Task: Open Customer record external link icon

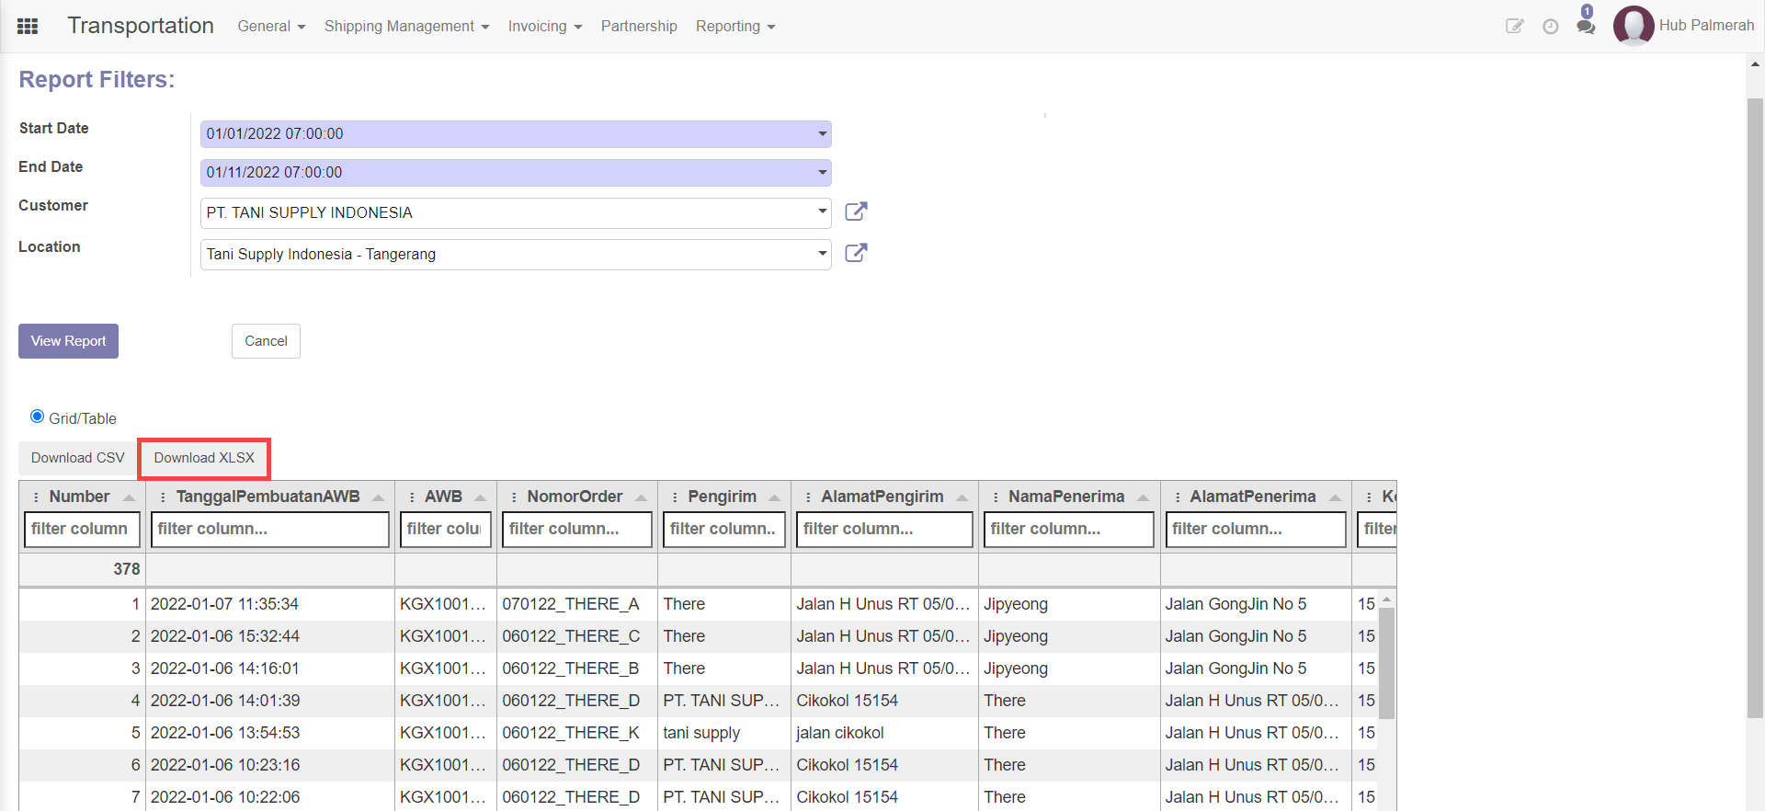Action: point(856,211)
